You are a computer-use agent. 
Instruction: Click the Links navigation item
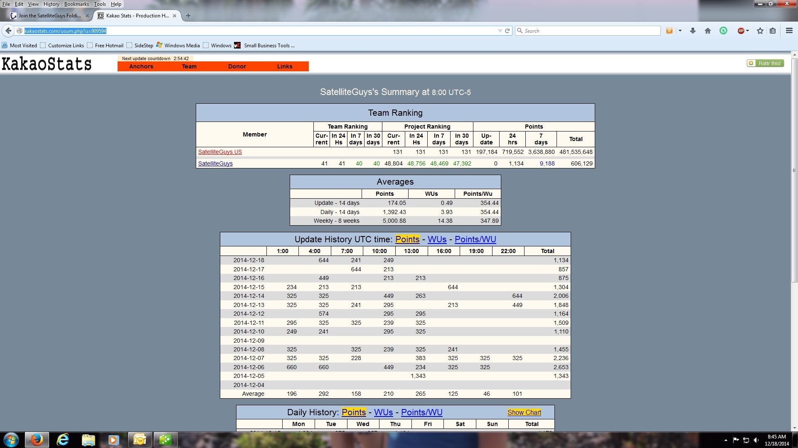(x=285, y=66)
